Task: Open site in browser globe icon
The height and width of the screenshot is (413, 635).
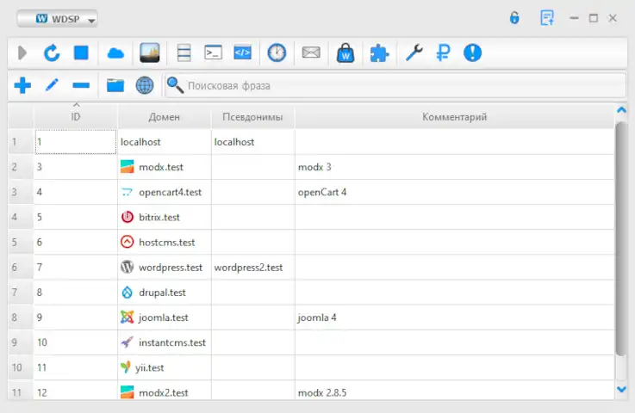Action: pyautogui.click(x=145, y=85)
